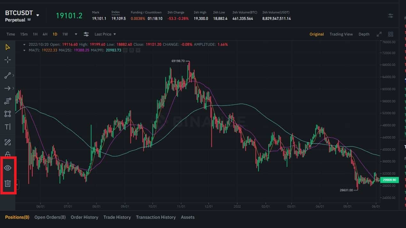Click the 29909.90 current price label
The image size is (406, 228).
pyautogui.click(x=389, y=180)
